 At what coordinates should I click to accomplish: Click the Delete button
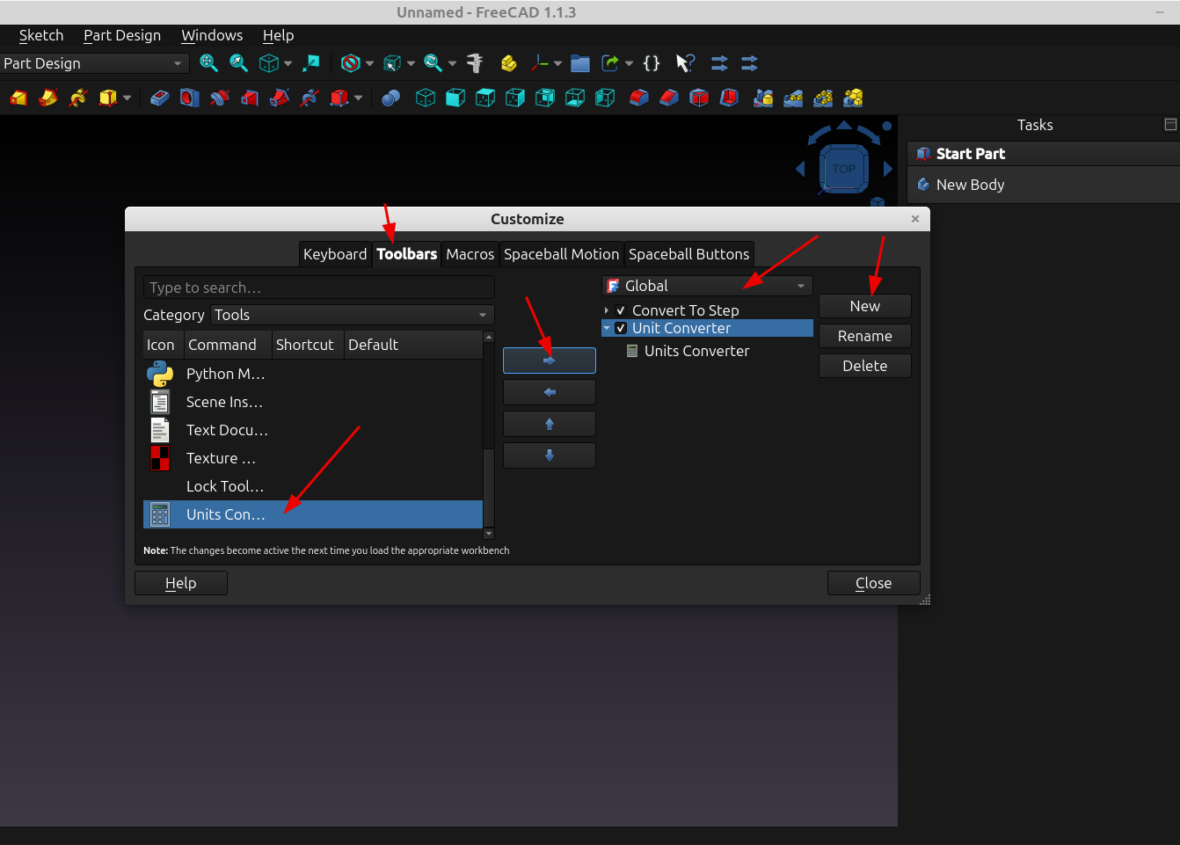tap(865, 366)
